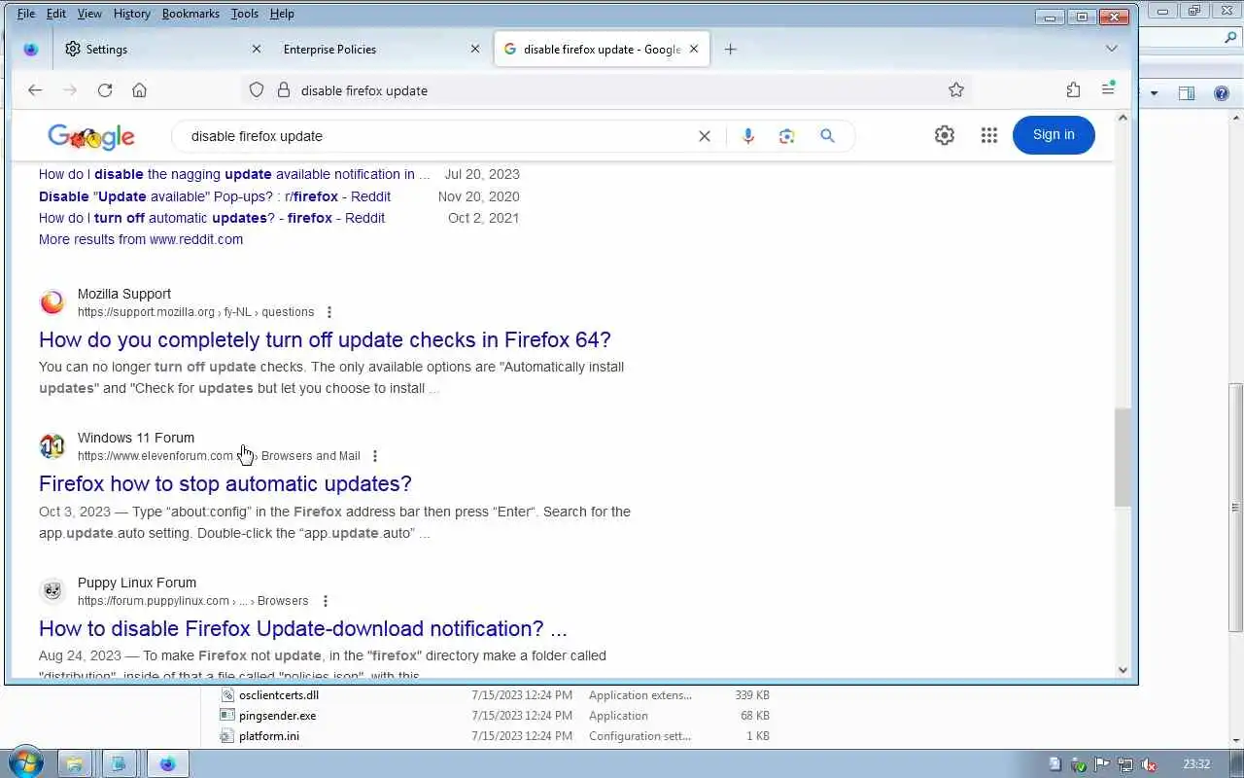Open the File menu

(26, 14)
